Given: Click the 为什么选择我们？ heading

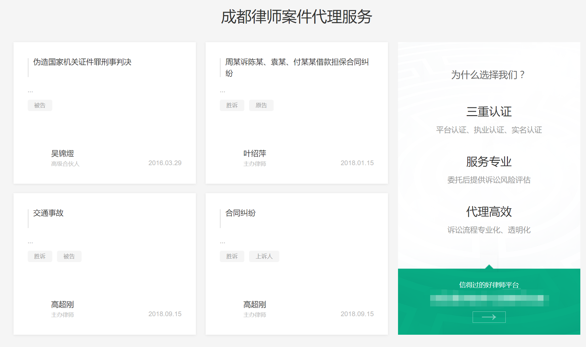Looking at the screenshot, I should tap(489, 75).
